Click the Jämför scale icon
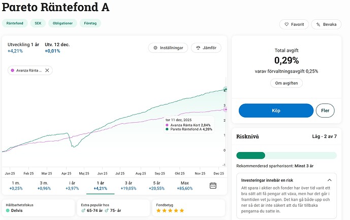The image size is (350, 220). coord(198,48)
